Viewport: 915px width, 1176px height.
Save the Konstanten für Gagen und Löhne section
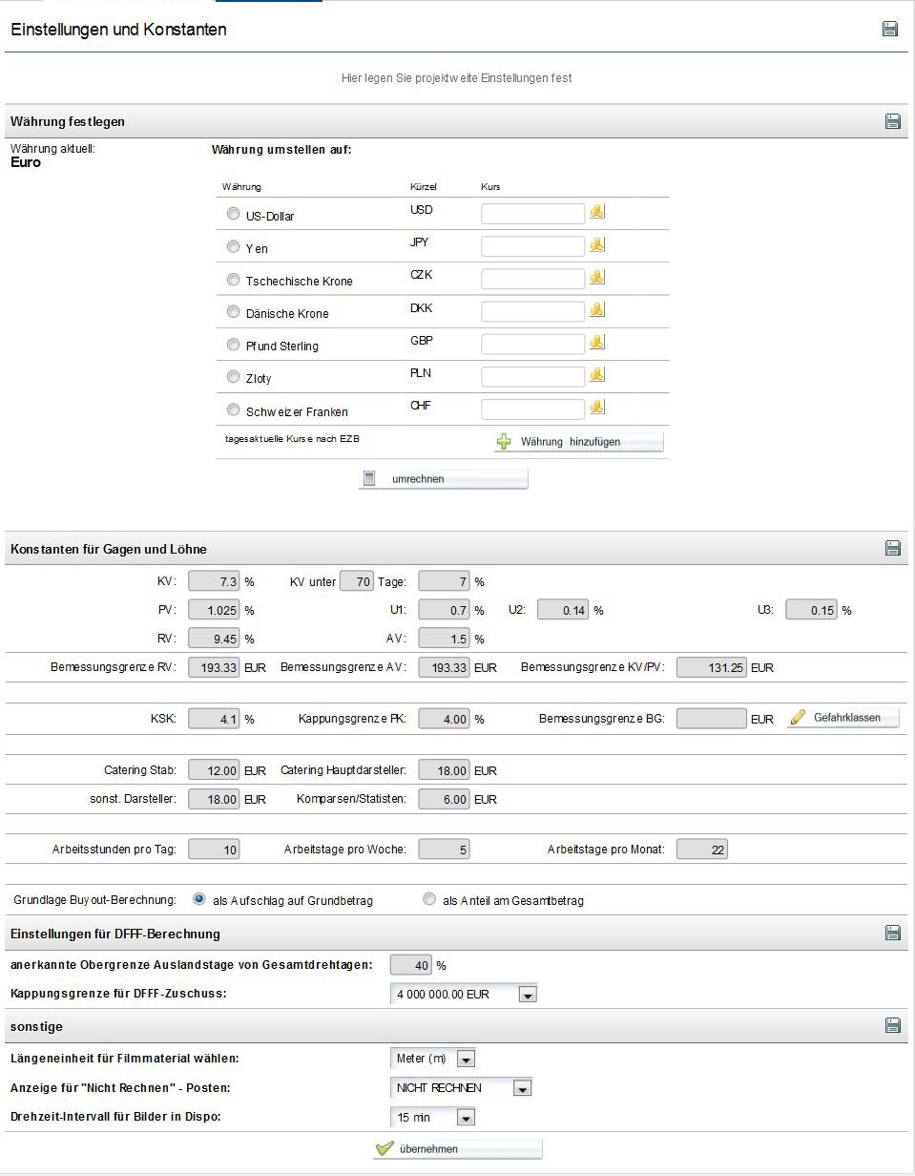coord(893,548)
